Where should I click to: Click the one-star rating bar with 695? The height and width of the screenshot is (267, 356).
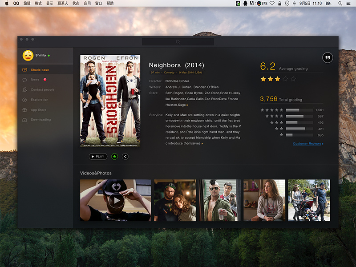click(x=299, y=135)
